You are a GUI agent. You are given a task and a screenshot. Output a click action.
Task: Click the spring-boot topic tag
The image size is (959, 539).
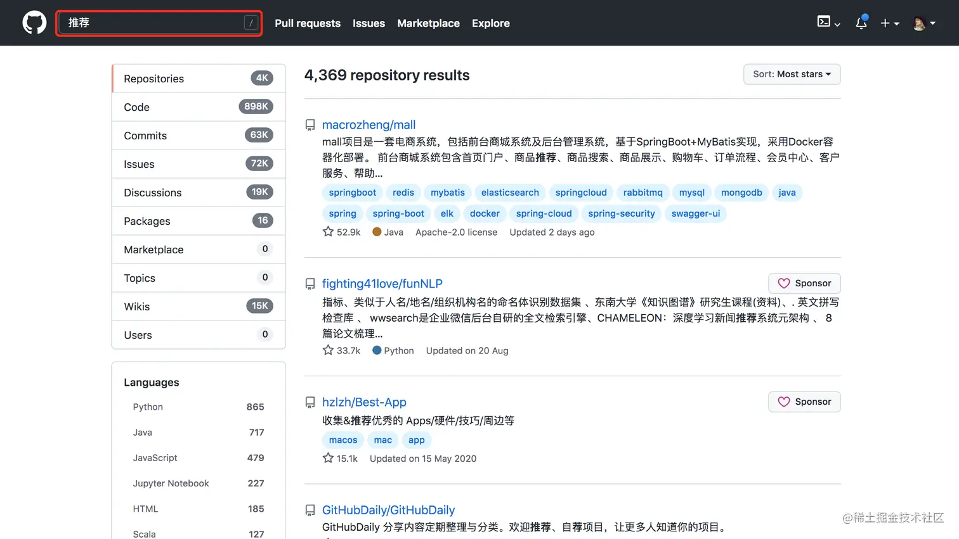(398, 213)
